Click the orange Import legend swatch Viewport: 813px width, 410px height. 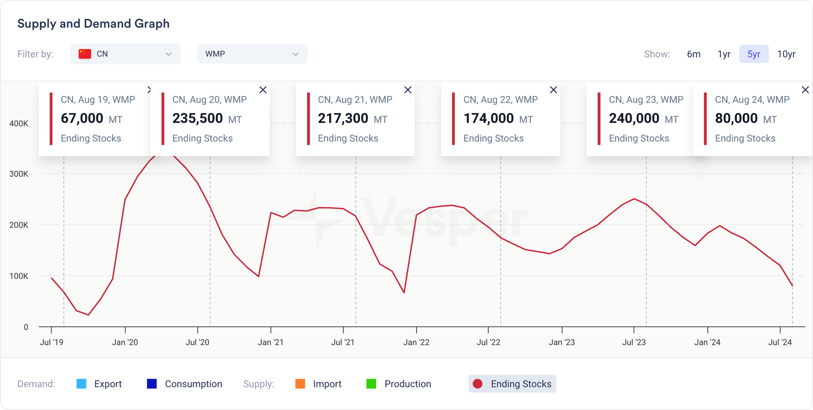300,384
